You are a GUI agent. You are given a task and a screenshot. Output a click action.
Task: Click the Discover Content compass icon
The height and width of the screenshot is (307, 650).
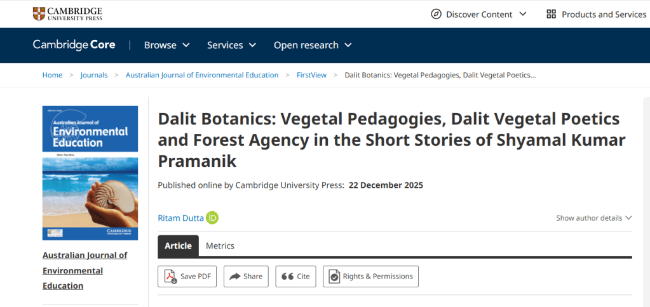tap(436, 14)
